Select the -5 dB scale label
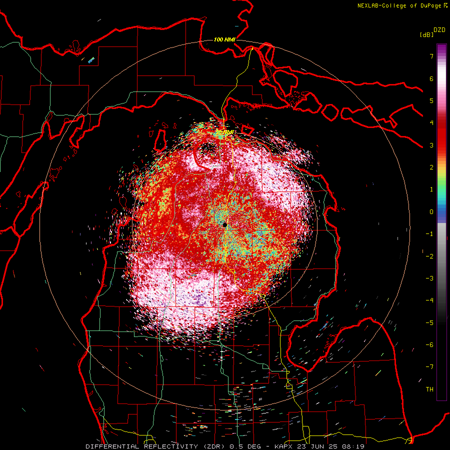450x450 pixels. tap(429, 323)
